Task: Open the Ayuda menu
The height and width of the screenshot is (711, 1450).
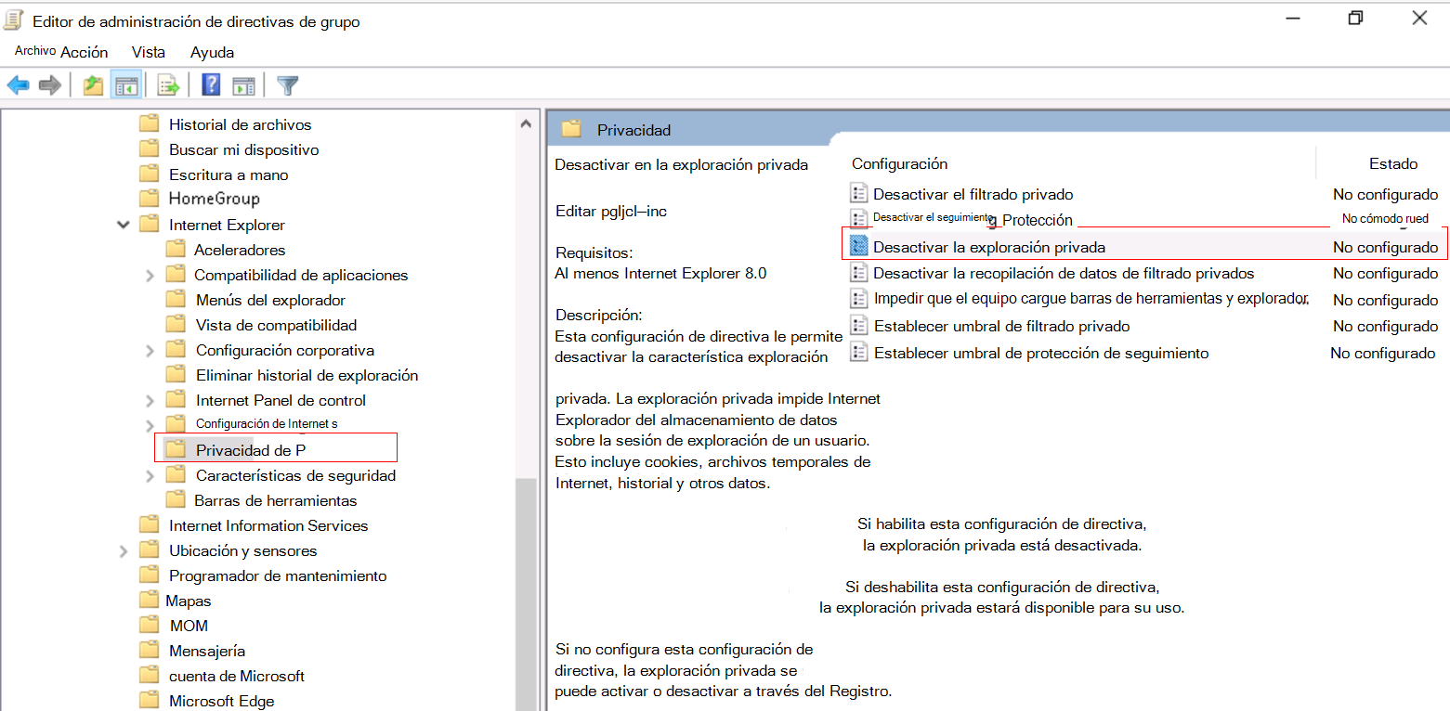Action: point(212,52)
